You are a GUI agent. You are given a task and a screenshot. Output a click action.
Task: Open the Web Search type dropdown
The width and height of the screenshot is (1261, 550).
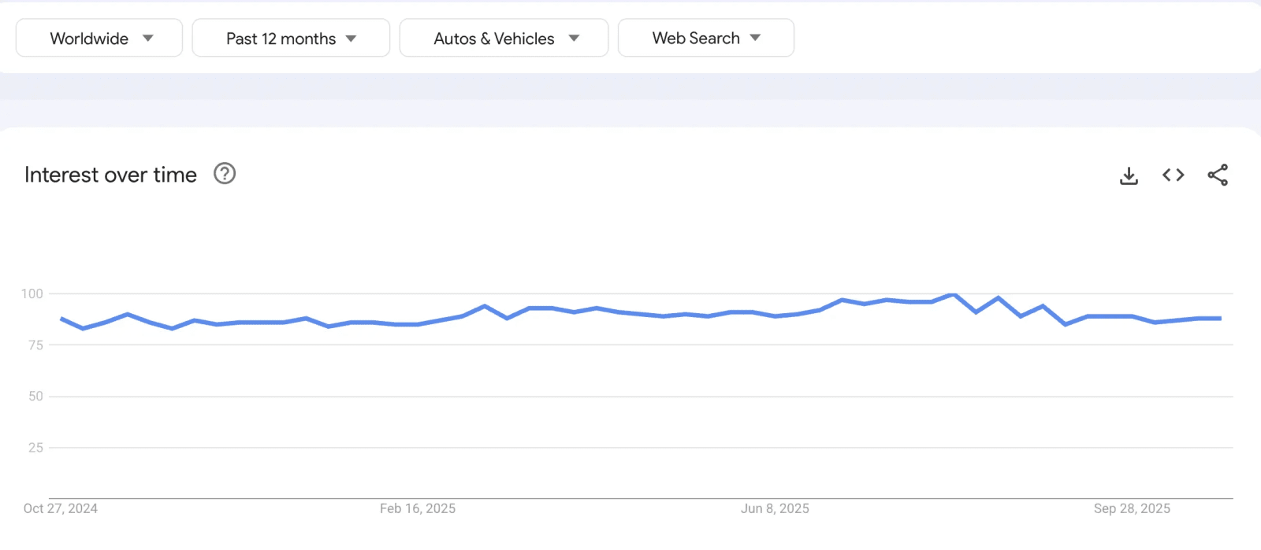[x=706, y=38]
